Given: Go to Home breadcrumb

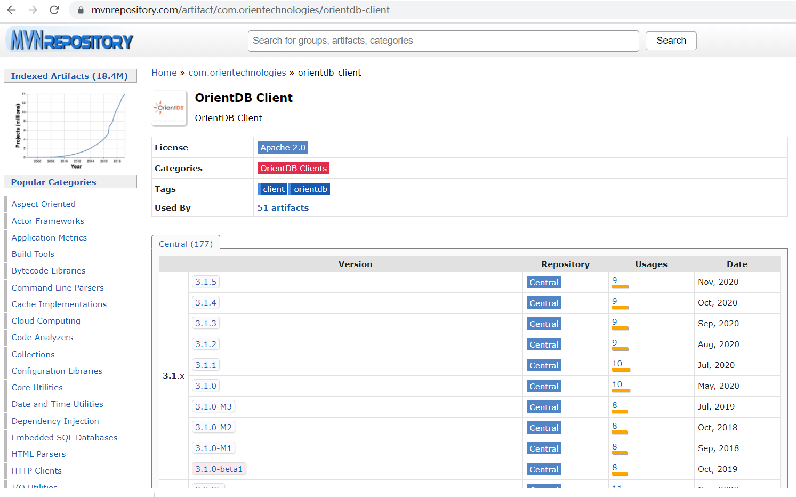Looking at the screenshot, I should (x=164, y=73).
